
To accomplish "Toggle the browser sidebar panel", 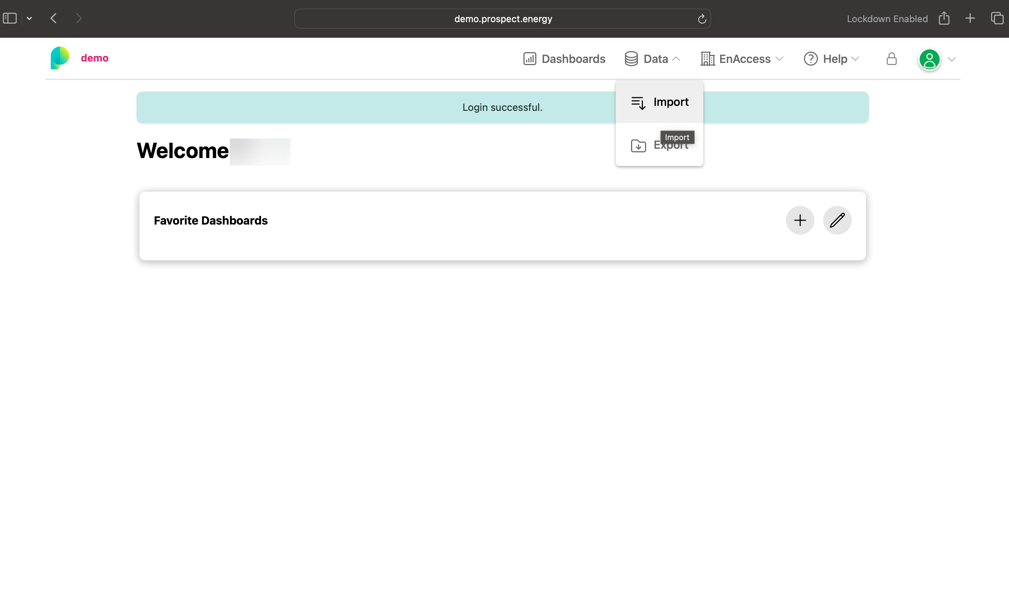I will pyautogui.click(x=10, y=18).
